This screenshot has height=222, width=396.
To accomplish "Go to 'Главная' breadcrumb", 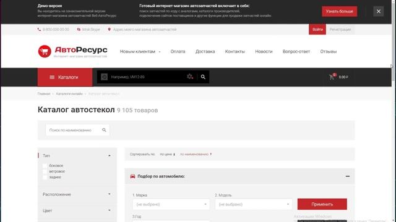I will click(44, 94).
